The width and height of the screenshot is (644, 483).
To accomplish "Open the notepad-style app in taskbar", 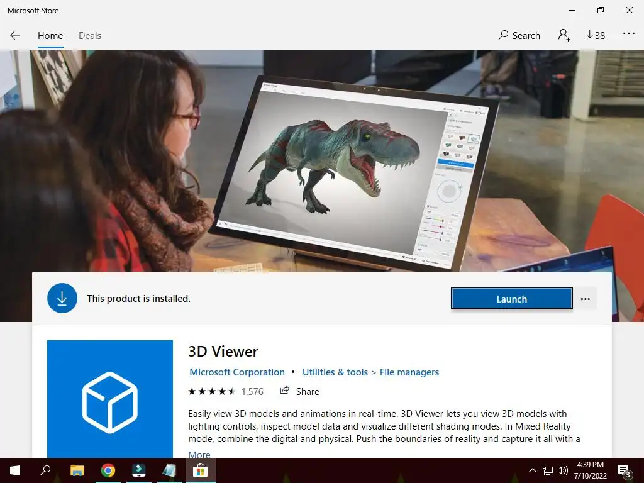I will (x=169, y=470).
